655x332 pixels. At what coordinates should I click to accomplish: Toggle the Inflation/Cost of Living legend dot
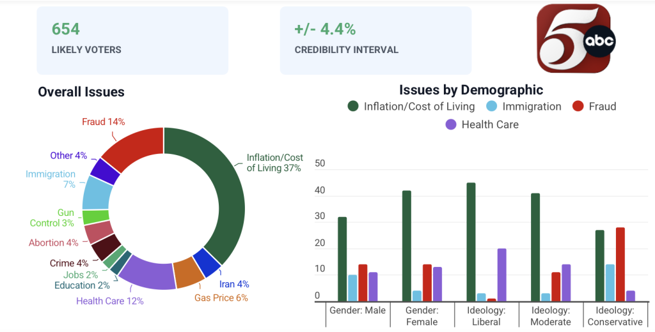click(x=353, y=107)
